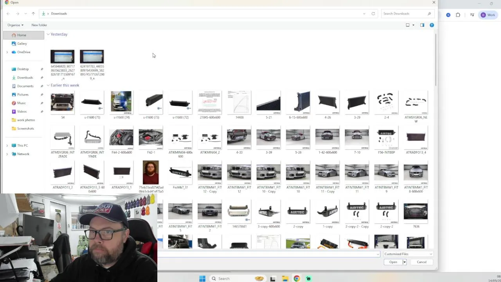
Task: Open Gallery in the navigation pane
Action: tap(22, 43)
